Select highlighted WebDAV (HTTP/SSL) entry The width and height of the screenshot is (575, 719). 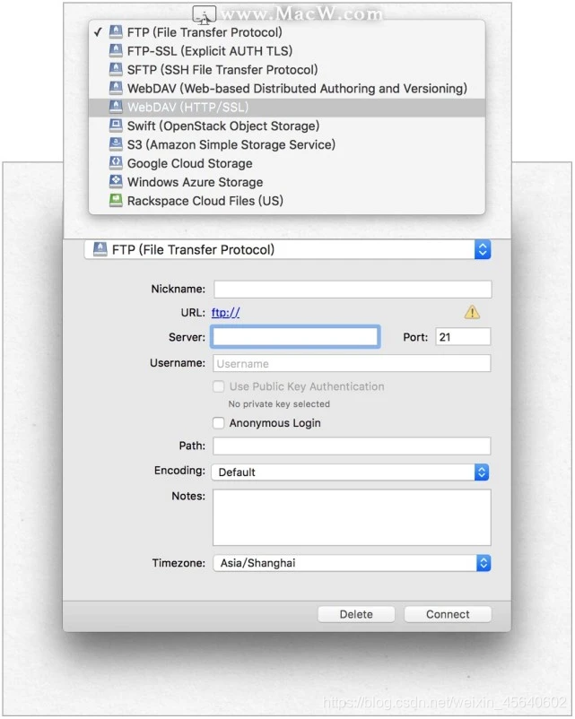coord(287,107)
